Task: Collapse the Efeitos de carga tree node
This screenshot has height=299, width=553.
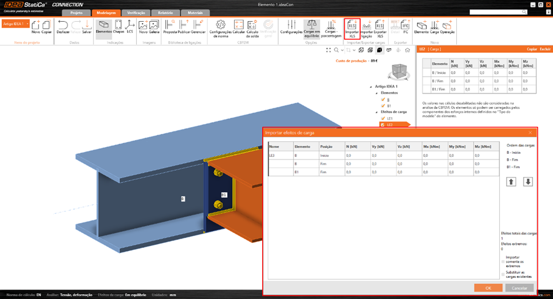Action: 377,112
